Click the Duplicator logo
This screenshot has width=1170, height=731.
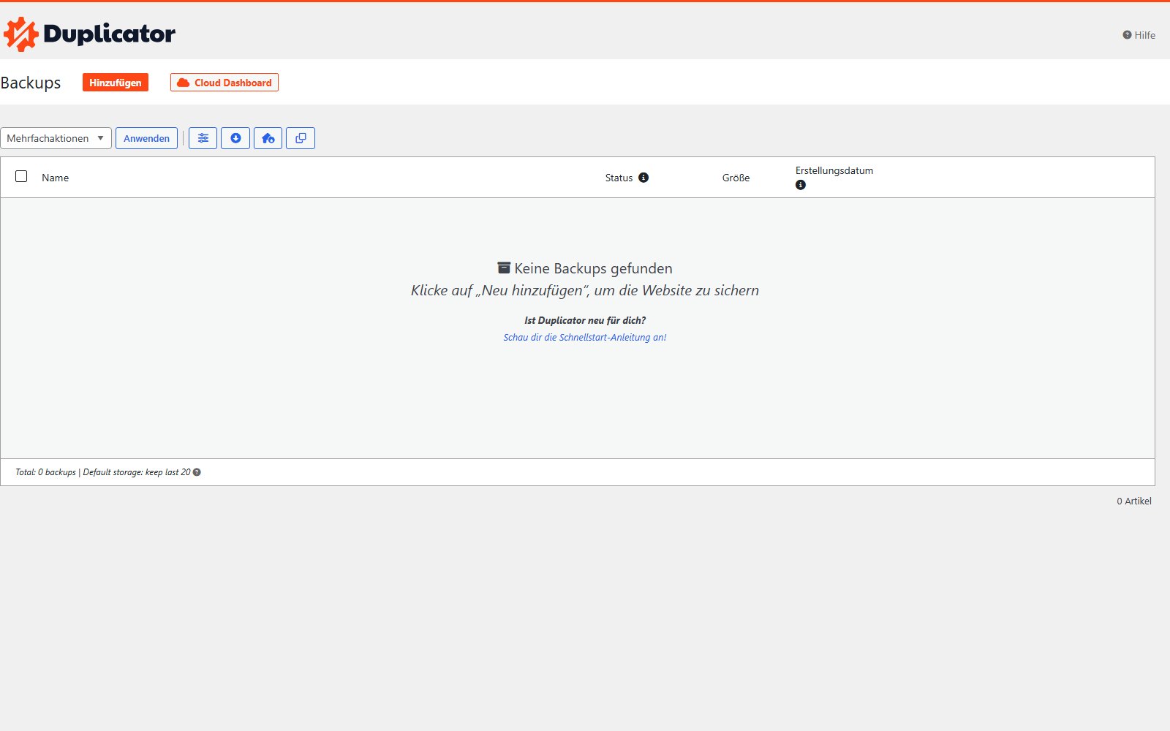(x=89, y=34)
